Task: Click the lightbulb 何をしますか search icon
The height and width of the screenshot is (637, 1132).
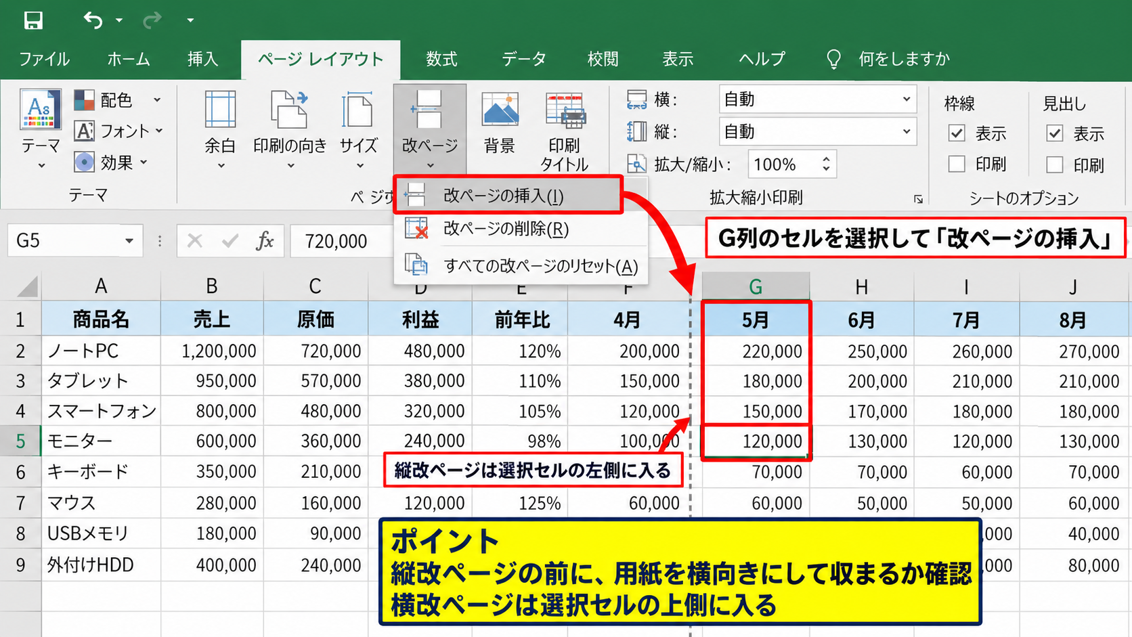Action: pyautogui.click(x=833, y=60)
